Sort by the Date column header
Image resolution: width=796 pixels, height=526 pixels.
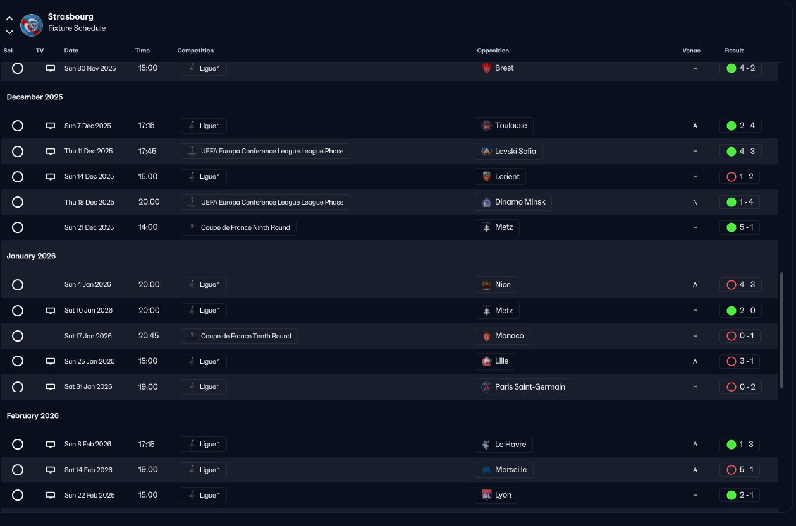71,51
